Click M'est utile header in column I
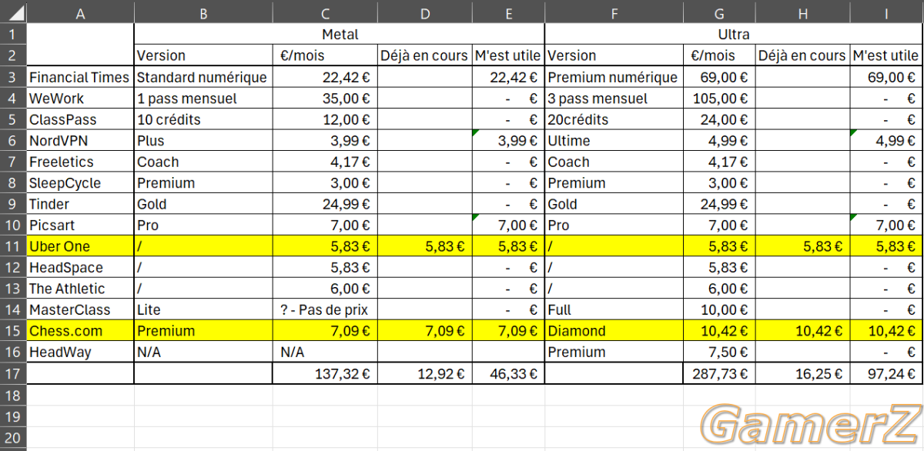 (x=885, y=56)
